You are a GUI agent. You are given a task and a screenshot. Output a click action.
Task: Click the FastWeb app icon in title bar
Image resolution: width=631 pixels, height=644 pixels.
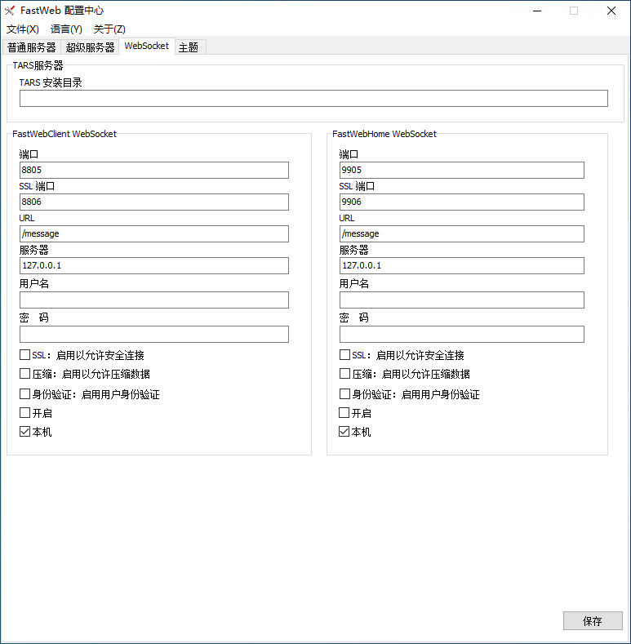(x=10, y=11)
